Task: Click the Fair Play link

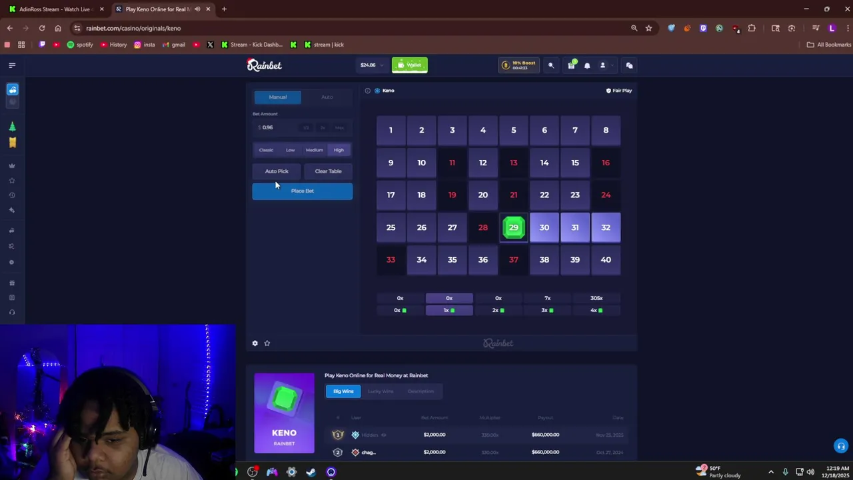Action: pos(619,91)
